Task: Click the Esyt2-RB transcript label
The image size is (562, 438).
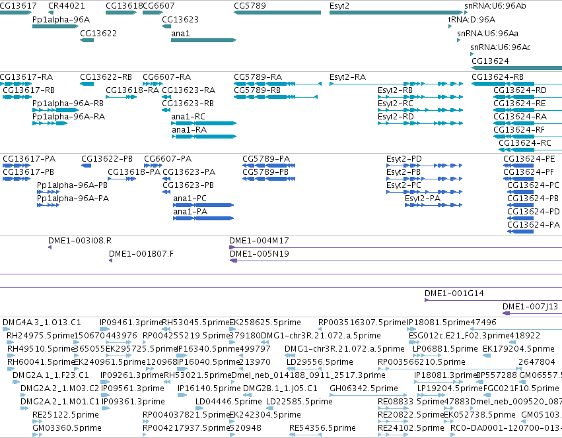Action: (395, 90)
